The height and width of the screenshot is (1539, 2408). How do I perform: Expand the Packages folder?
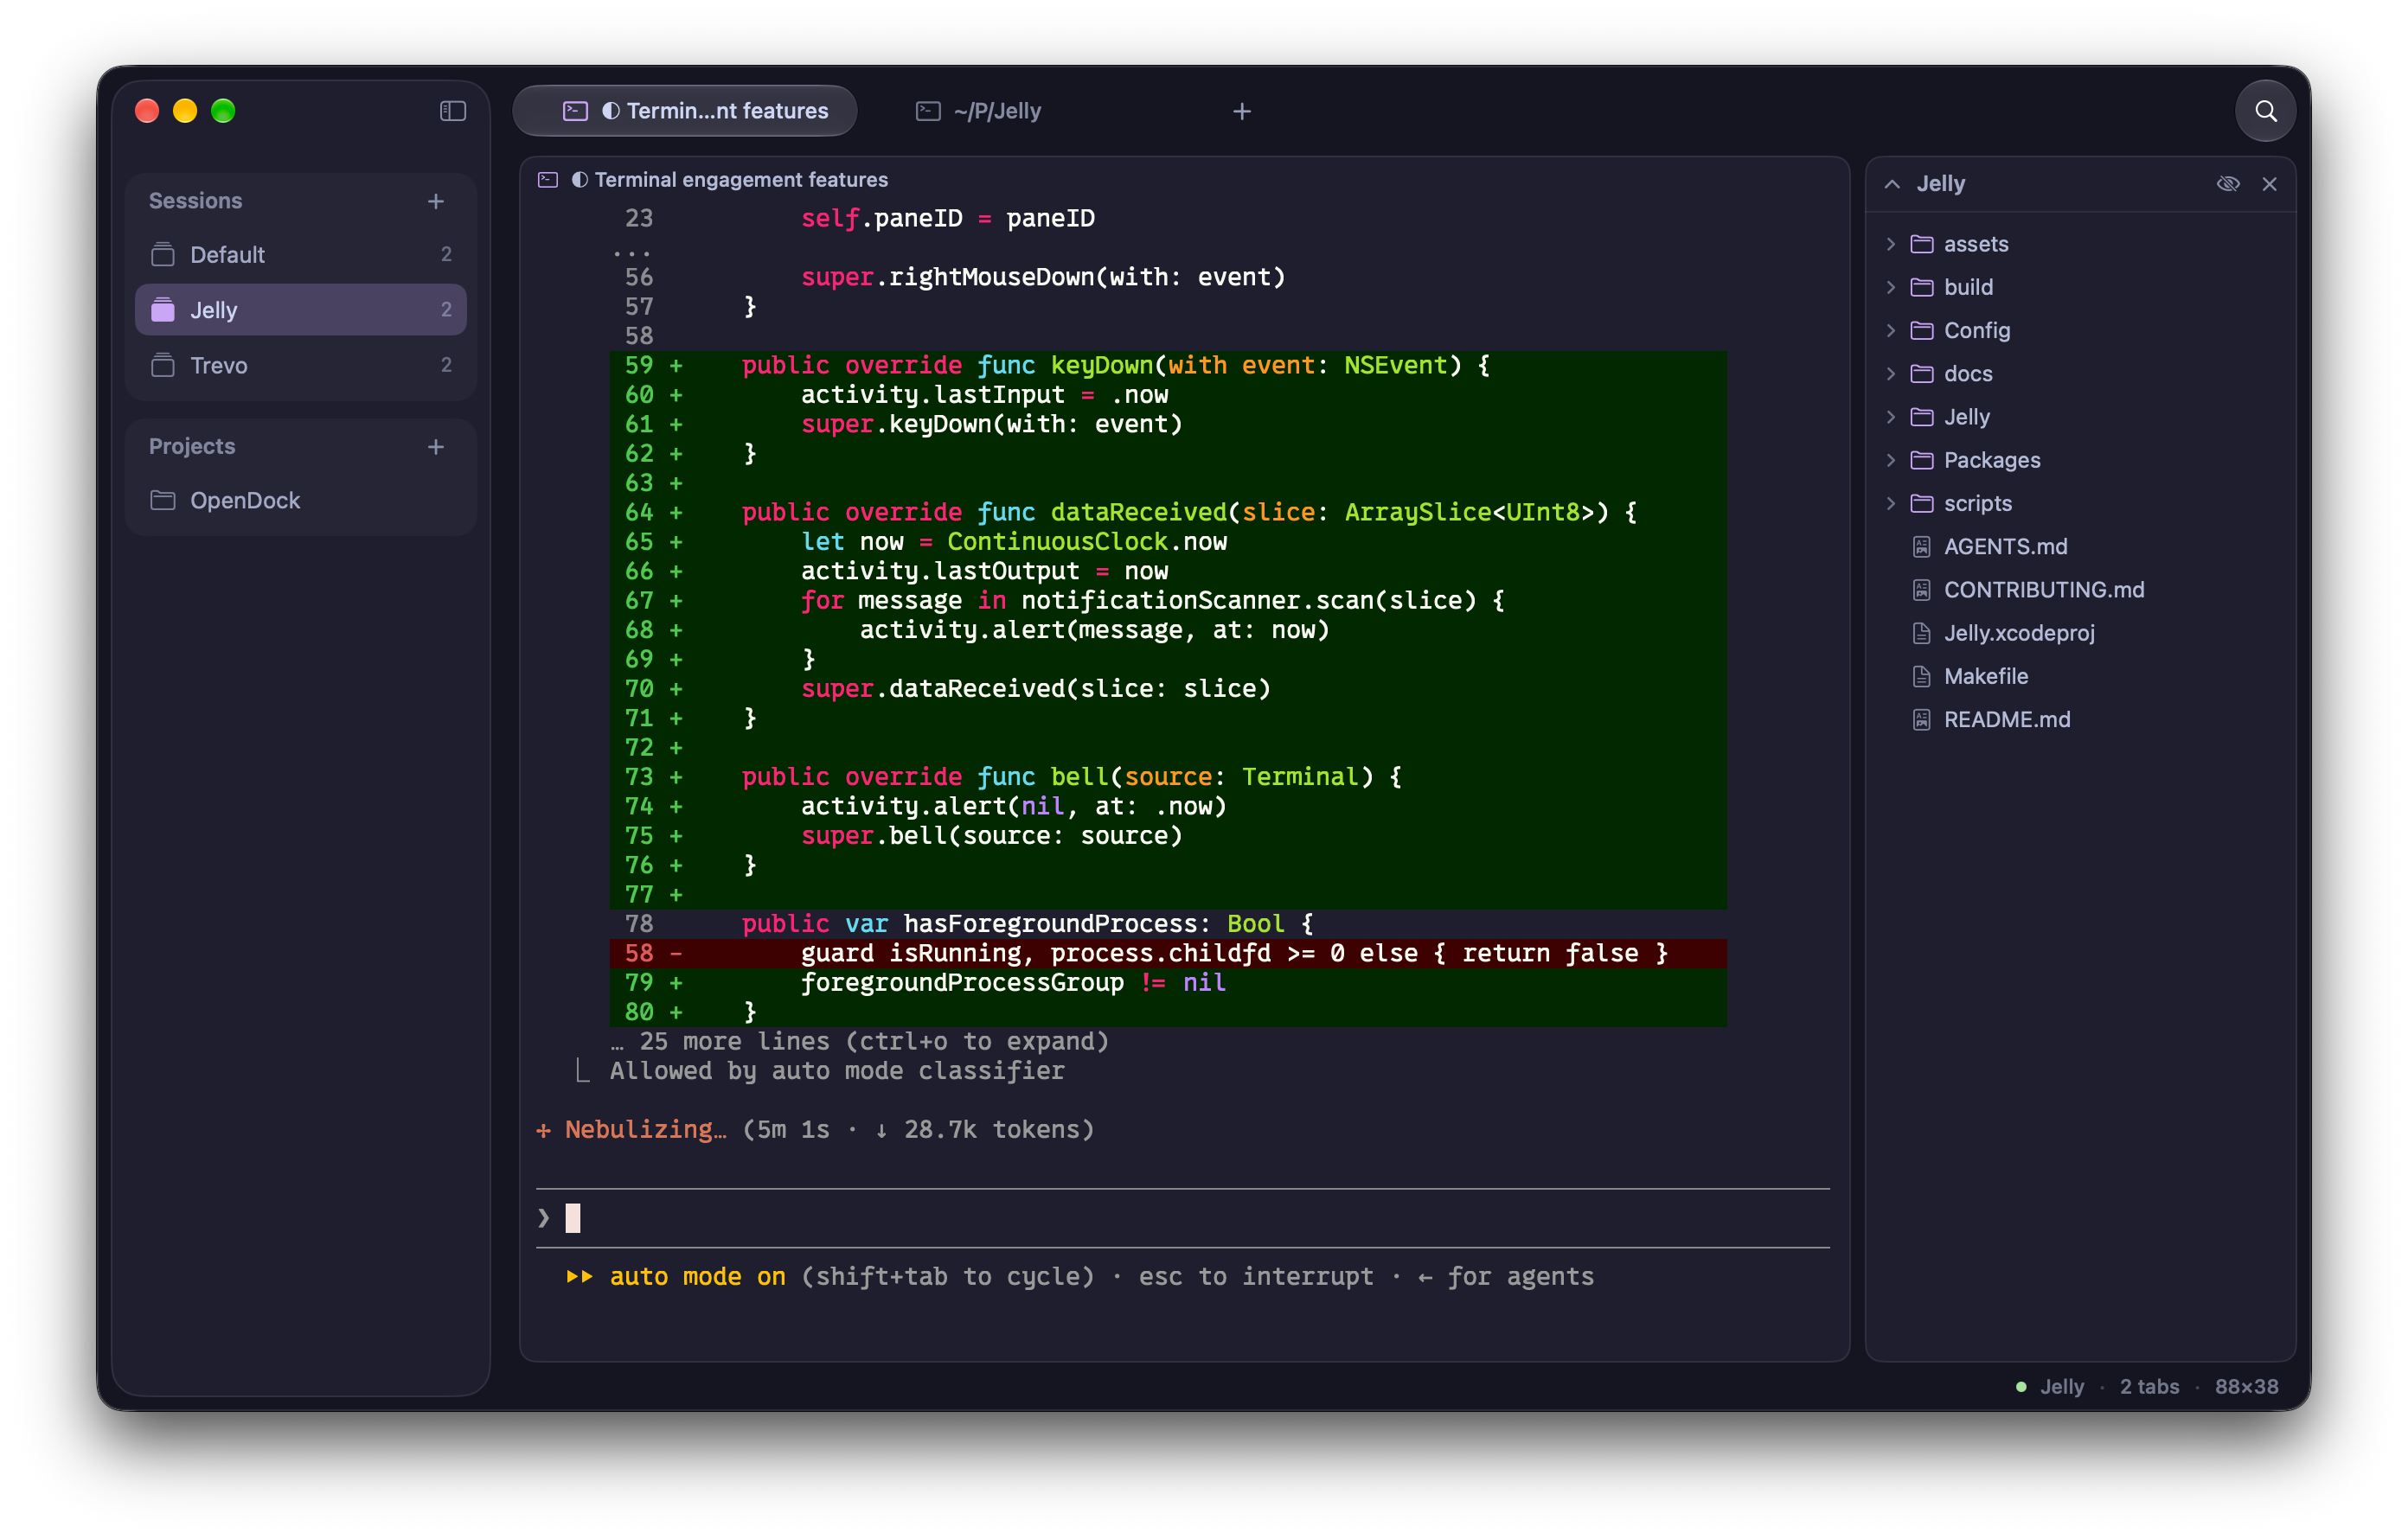(1891, 461)
